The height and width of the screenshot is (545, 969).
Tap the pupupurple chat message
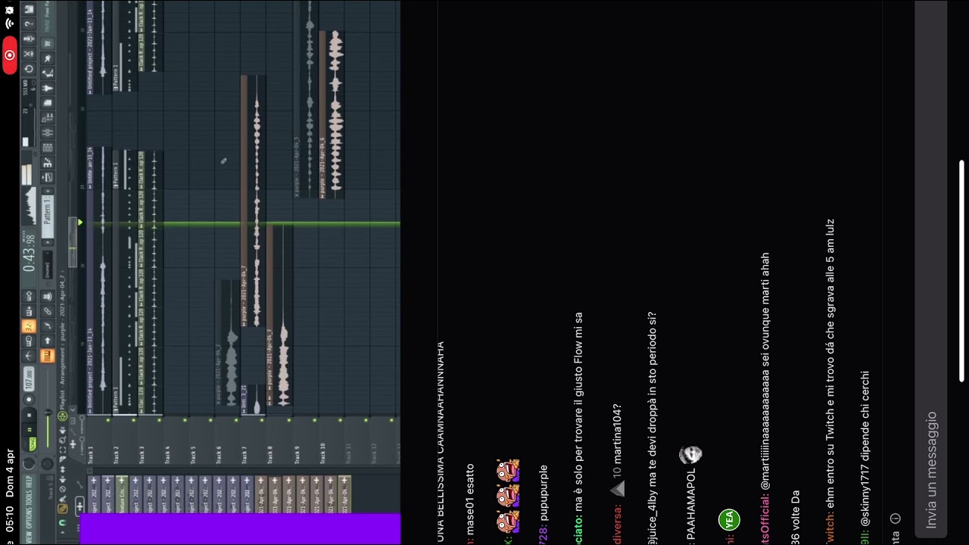543,492
